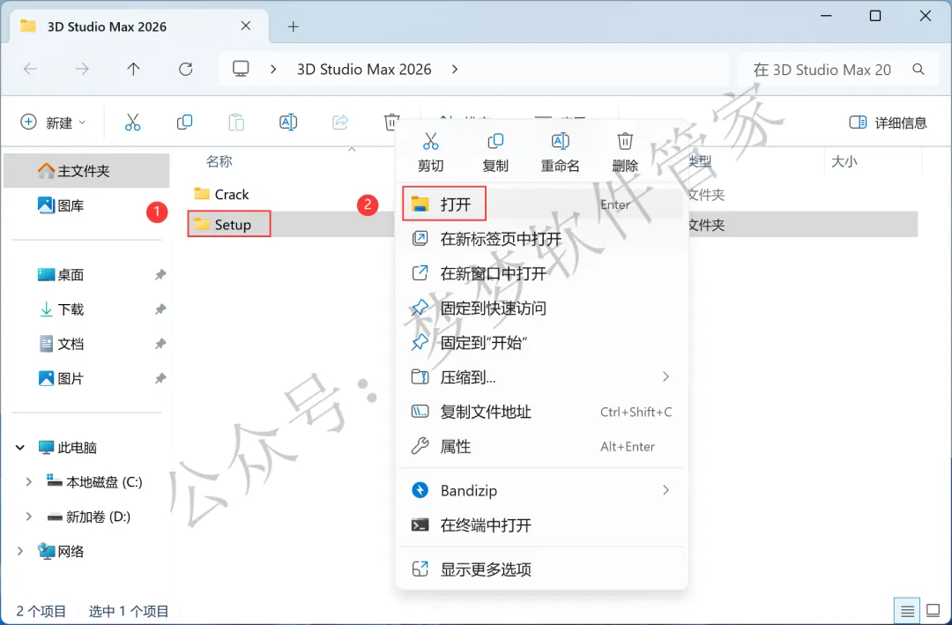The image size is (952, 625).
Task: Refresh the current folder view
Action: point(185,70)
